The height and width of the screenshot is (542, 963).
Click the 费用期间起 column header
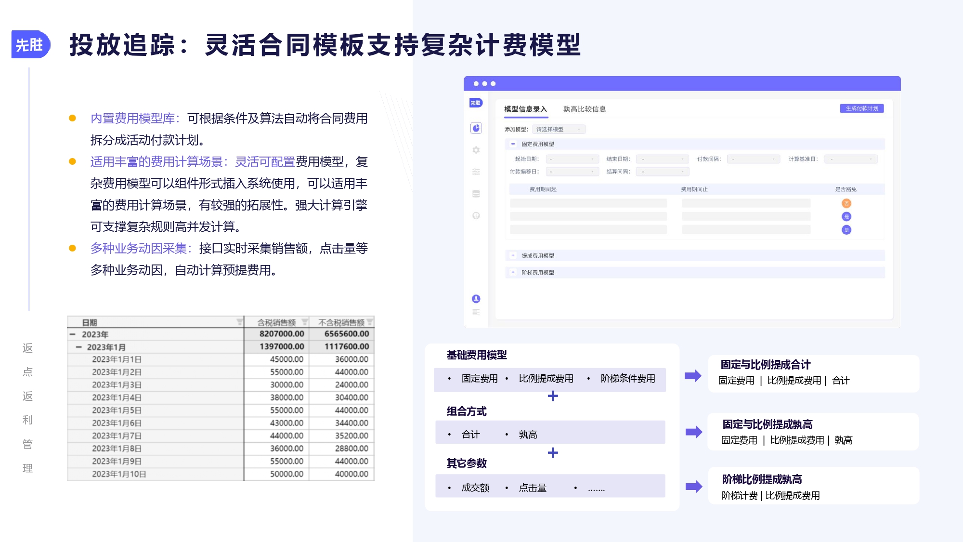(543, 189)
